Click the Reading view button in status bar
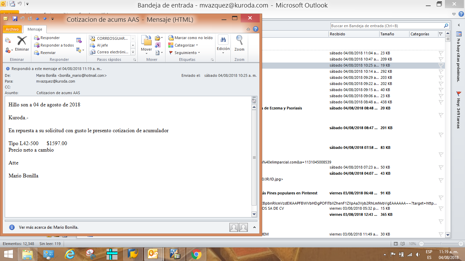Image resolution: width=465 pixels, height=261 pixels. pos(402,244)
